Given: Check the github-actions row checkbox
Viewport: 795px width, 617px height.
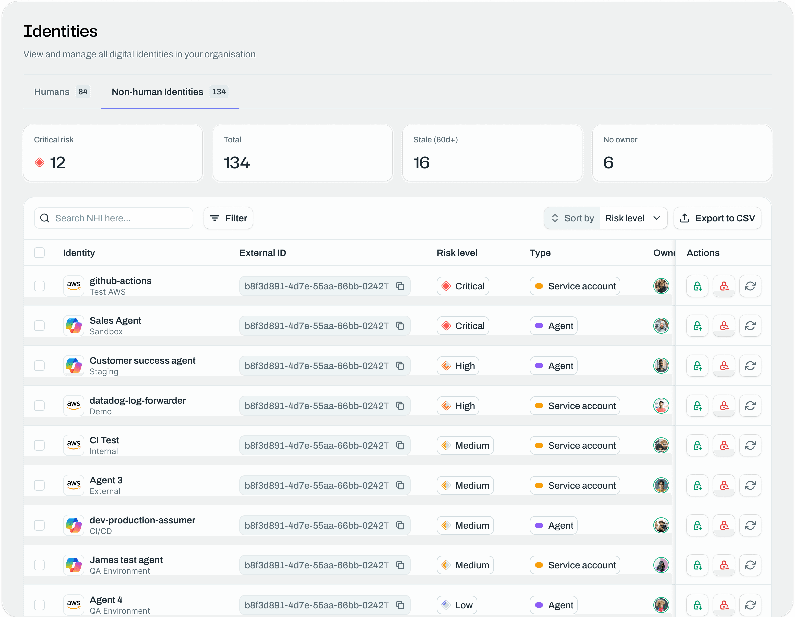Looking at the screenshot, I should pyautogui.click(x=39, y=286).
